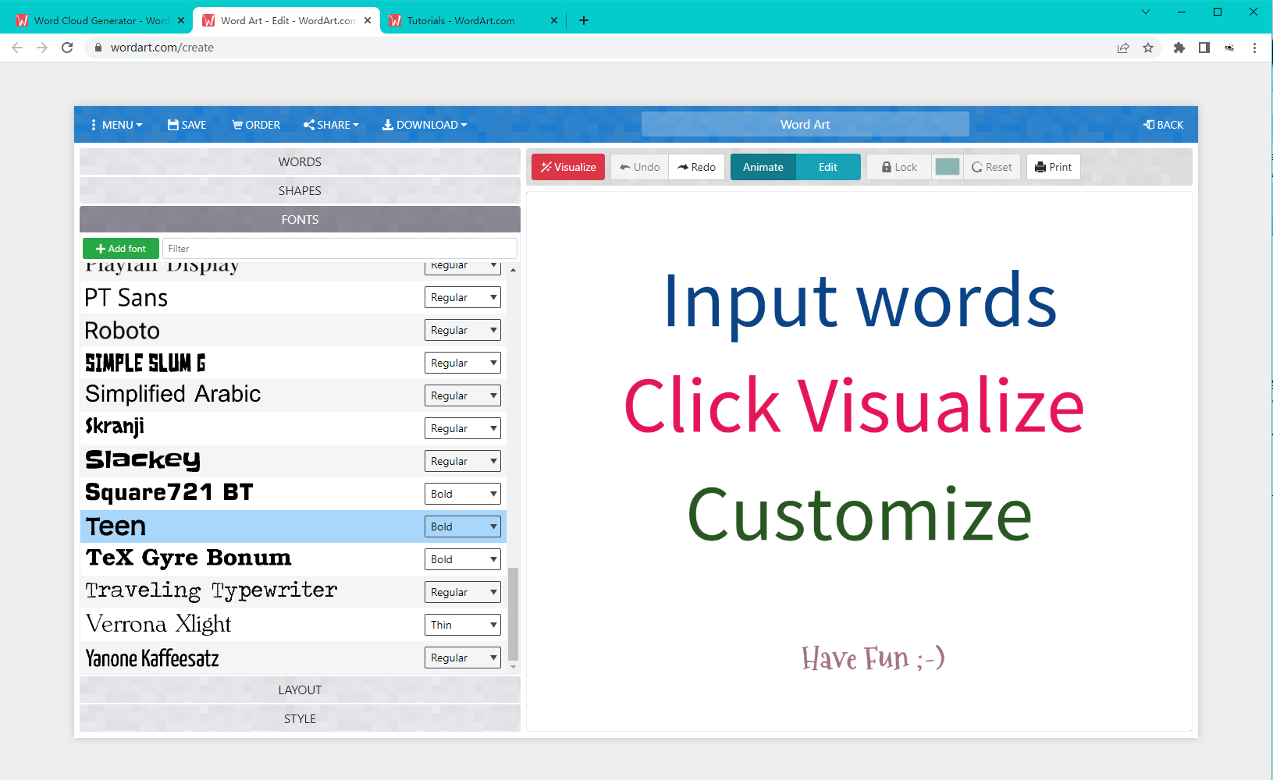This screenshot has width=1273, height=780.
Task: Open the ORDER cart option
Action: pos(256,125)
